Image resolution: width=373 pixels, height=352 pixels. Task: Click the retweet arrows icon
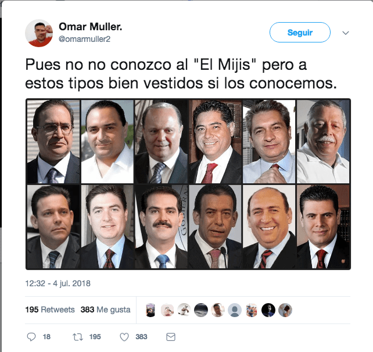tap(78, 337)
